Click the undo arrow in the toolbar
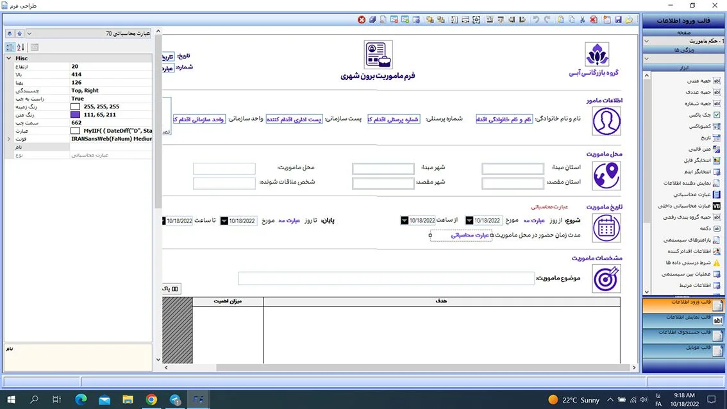Viewport: 727px width, 409px height. tap(536, 20)
